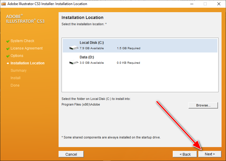Click the Program Files (x86)\Adobe path text
The height and width of the screenshot is (161, 226).
[81, 104]
